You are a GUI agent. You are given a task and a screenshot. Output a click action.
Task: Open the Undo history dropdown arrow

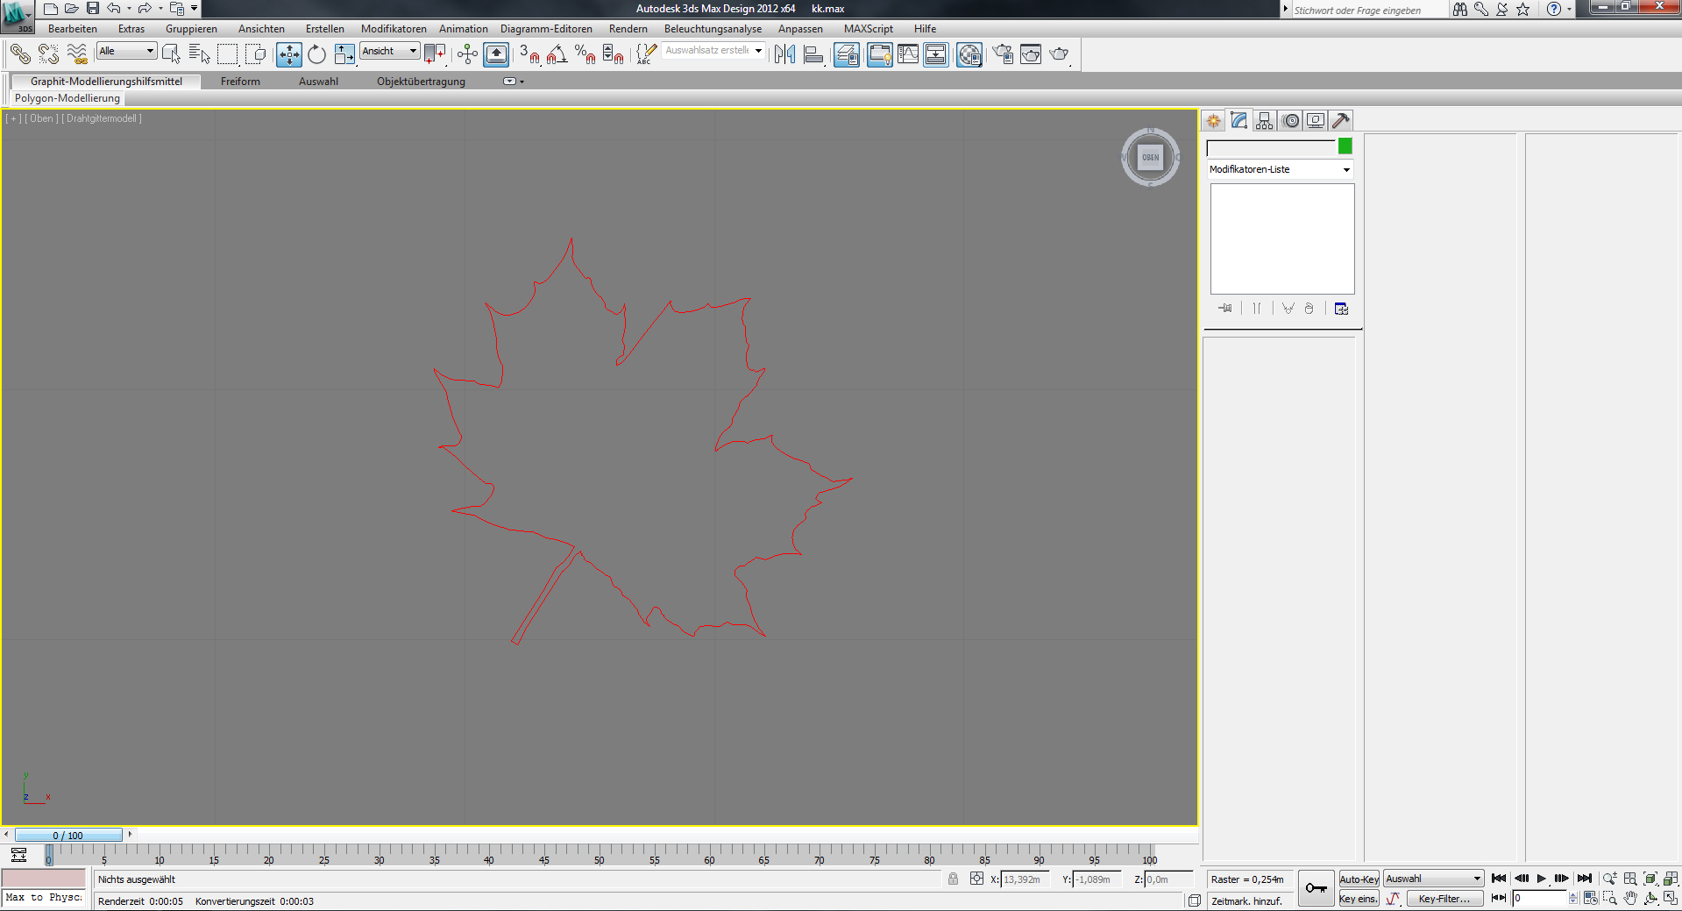(x=129, y=9)
